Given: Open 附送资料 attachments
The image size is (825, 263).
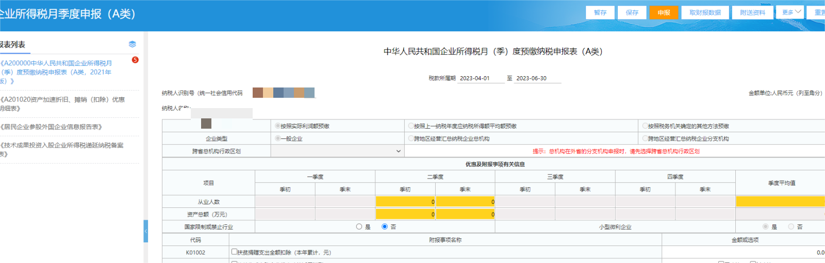Looking at the screenshot, I should coord(752,12).
